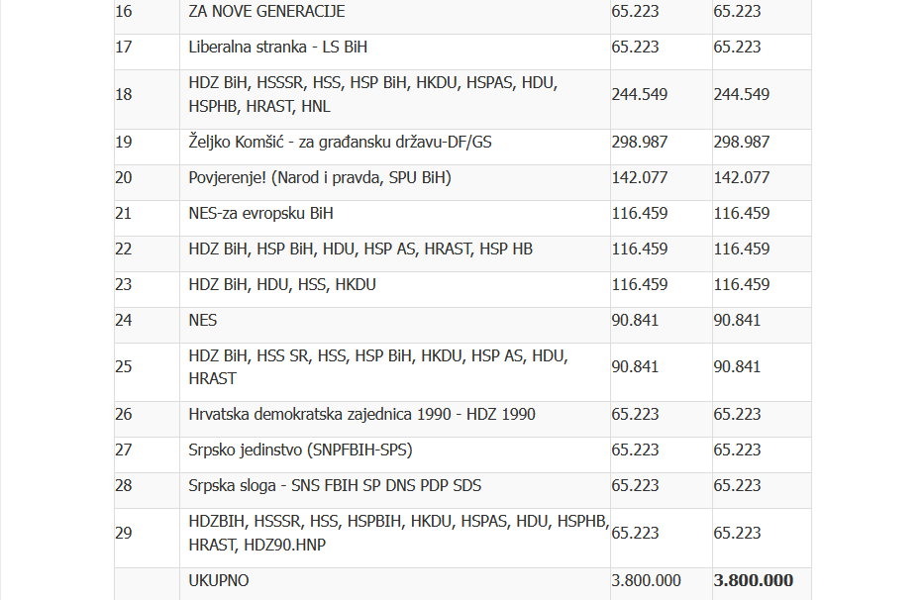Image resolution: width=923 pixels, height=600 pixels.
Task: Click HDZ BiH, HDU, HSS, HKDU cell
Action: [282, 285]
